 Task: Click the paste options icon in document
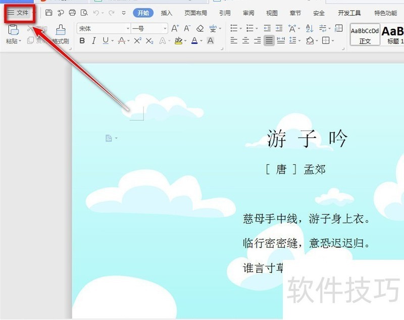click(x=109, y=138)
